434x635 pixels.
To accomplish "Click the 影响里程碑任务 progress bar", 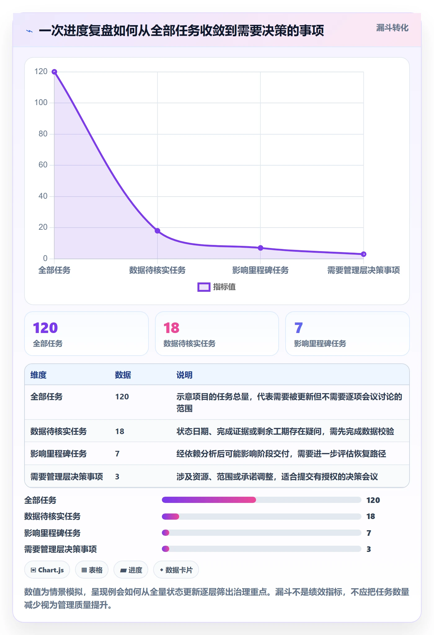I will [x=262, y=533].
